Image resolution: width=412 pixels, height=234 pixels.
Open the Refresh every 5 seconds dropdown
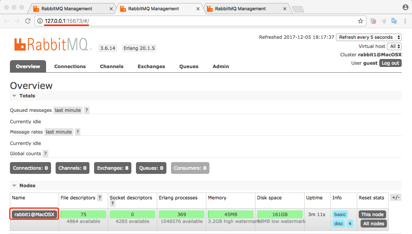click(369, 37)
